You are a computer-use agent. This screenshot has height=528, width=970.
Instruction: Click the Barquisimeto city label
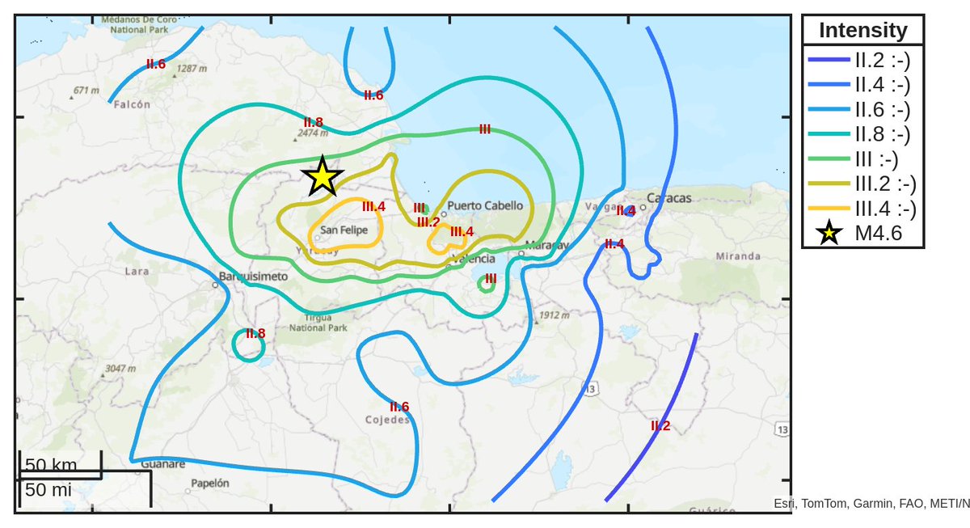point(253,277)
